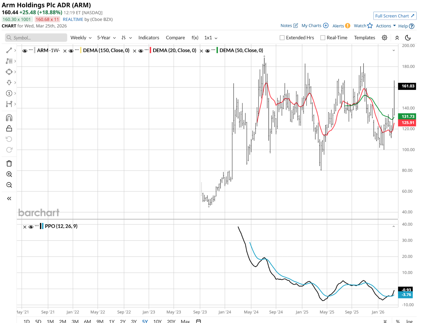Remove the PPO (12, 26, 9) indicator
This screenshot has height=323, width=431.
pyautogui.click(x=25, y=227)
